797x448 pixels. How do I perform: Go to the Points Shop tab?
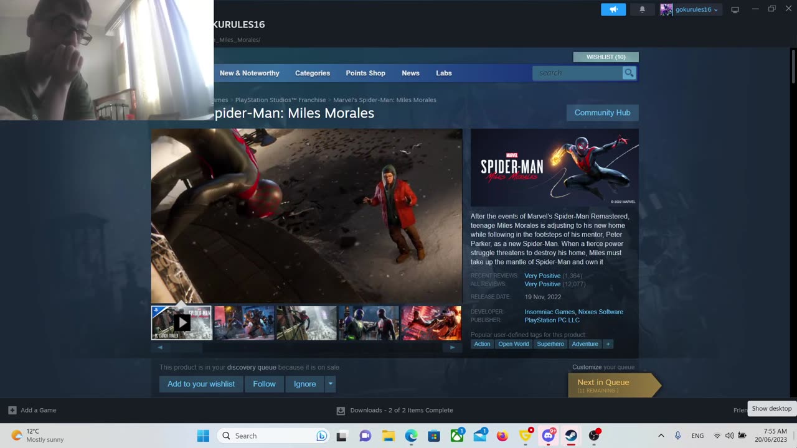coord(365,73)
